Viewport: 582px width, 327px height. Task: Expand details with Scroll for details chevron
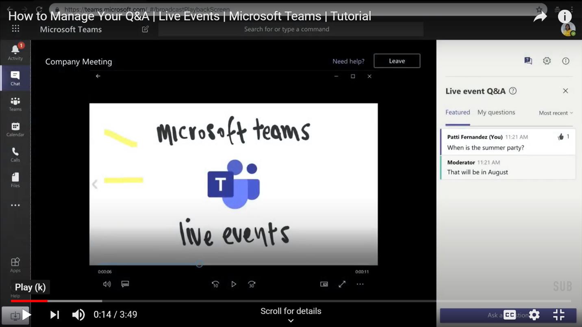point(291,321)
